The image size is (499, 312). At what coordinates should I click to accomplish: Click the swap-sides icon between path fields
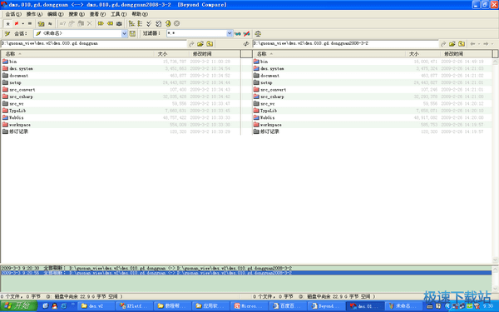click(x=246, y=44)
